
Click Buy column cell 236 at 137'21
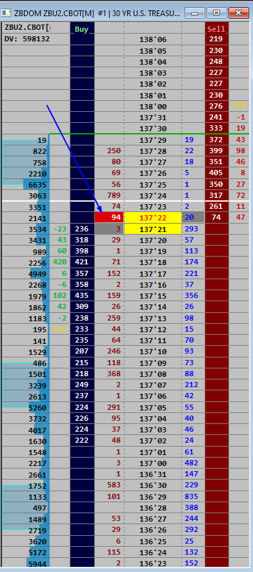(x=82, y=229)
